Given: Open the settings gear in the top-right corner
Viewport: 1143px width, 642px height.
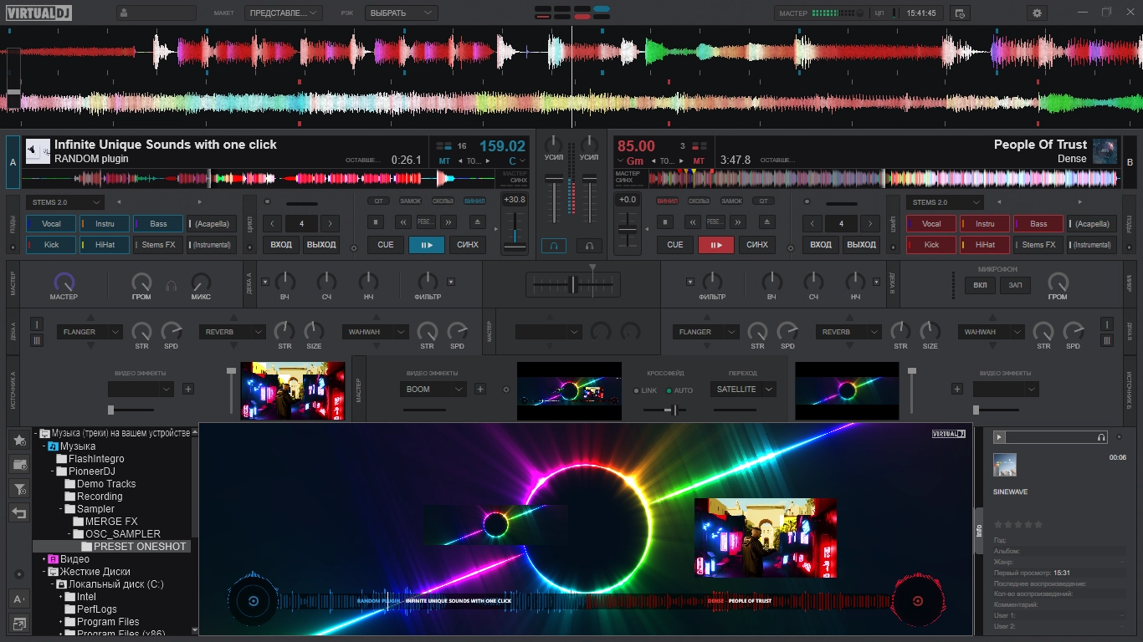Looking at the screenshot, I should 1036,13.
